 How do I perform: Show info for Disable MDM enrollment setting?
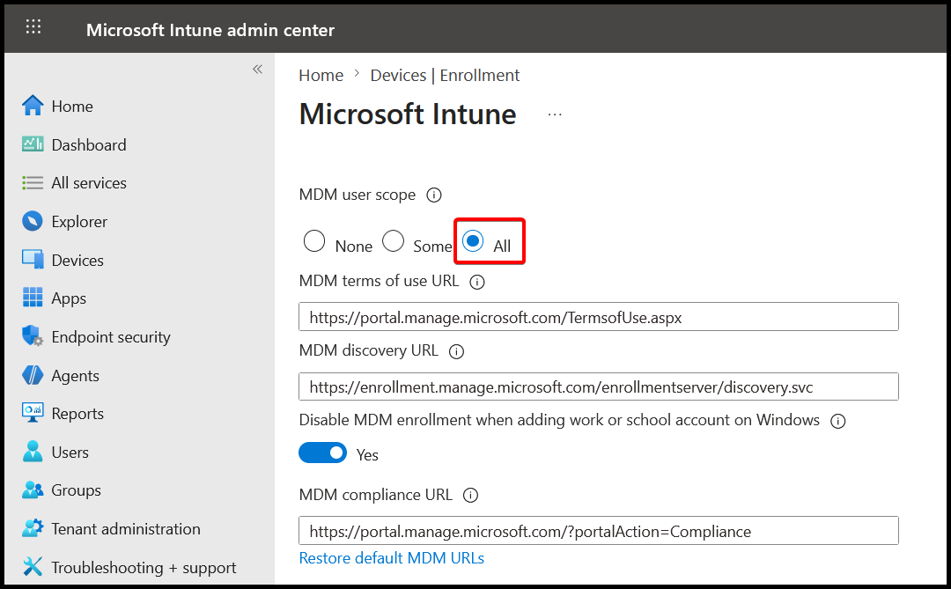click(838, 421)
